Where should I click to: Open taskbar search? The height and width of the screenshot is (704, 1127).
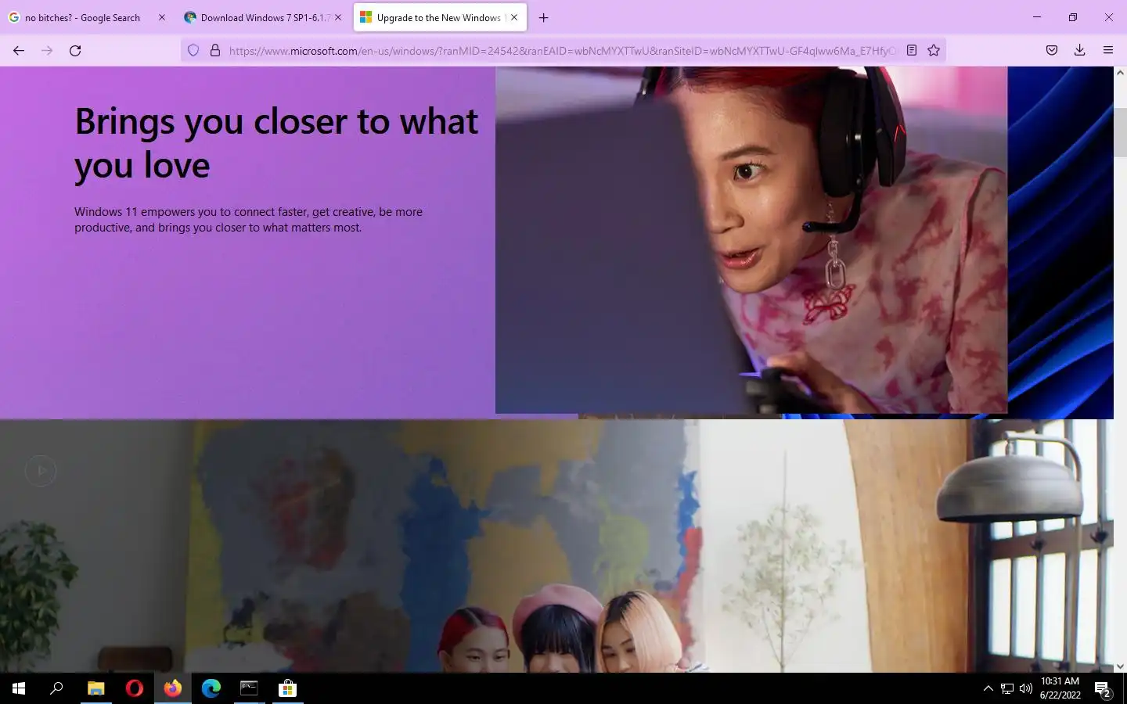[56, 688]
